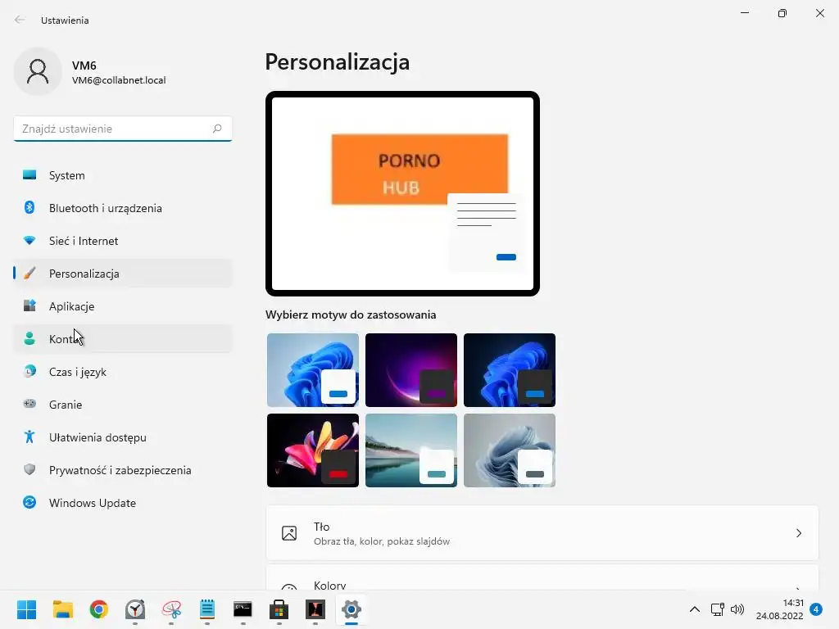This screenshot has width=839, height=629.
Task: Open the Aplikacje settings category
Action: point(123,306)
